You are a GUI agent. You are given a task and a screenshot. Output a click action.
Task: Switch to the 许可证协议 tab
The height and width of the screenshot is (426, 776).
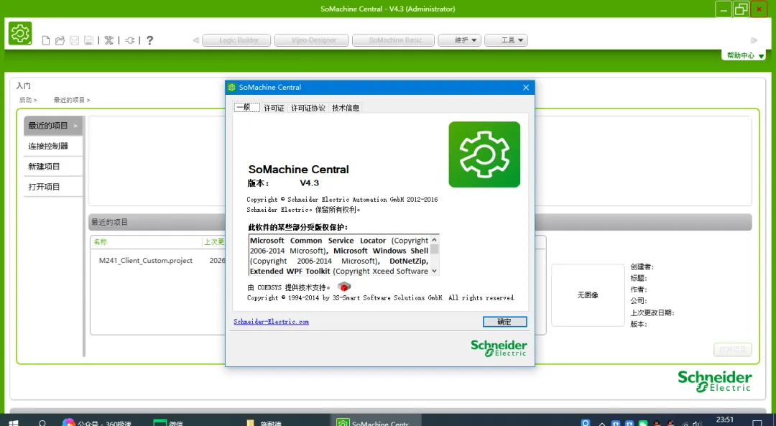pos(308,108)
